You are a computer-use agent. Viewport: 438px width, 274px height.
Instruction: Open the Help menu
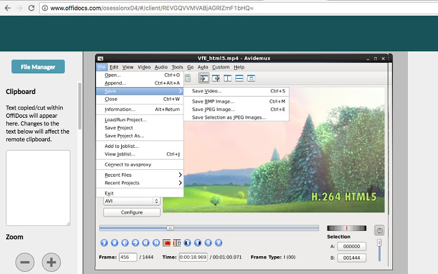click(239, 67)
